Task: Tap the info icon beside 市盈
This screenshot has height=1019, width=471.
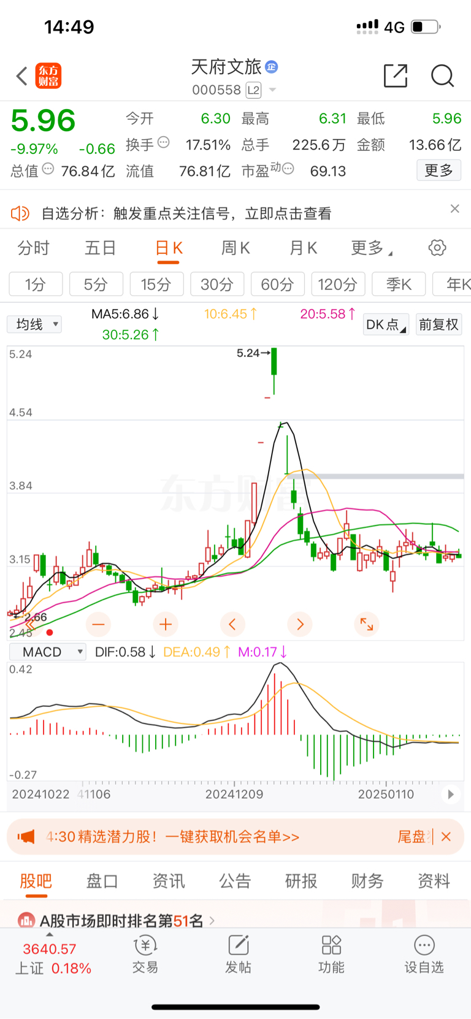Action: [x=288, y=168]
